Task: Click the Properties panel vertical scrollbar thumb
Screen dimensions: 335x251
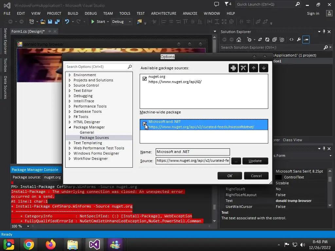Action: (330, 179)
